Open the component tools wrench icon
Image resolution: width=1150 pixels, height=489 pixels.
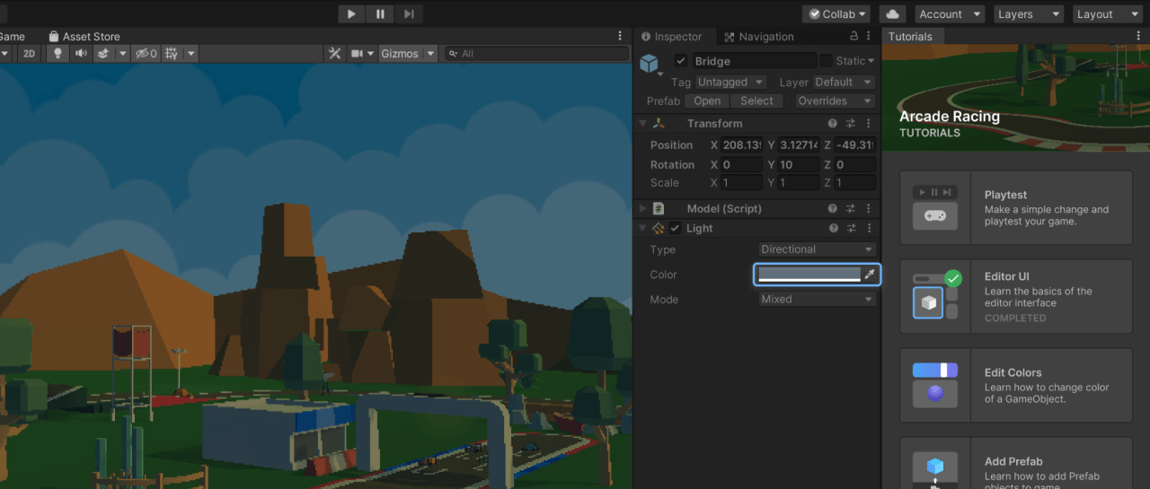(x=335, y=54)
